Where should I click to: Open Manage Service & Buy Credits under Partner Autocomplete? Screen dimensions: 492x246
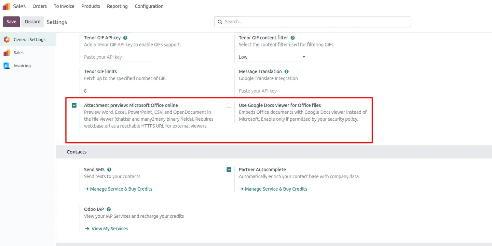coord(273,189)
